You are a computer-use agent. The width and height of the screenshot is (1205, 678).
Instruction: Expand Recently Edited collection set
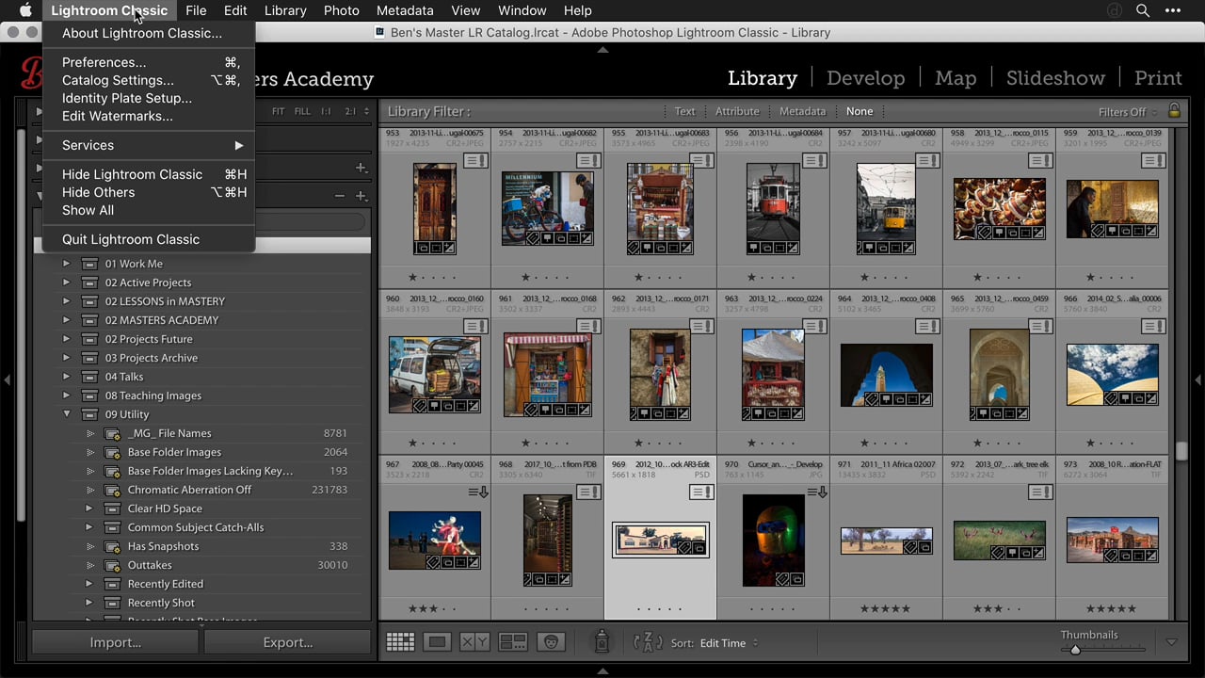tap(89, 584)
